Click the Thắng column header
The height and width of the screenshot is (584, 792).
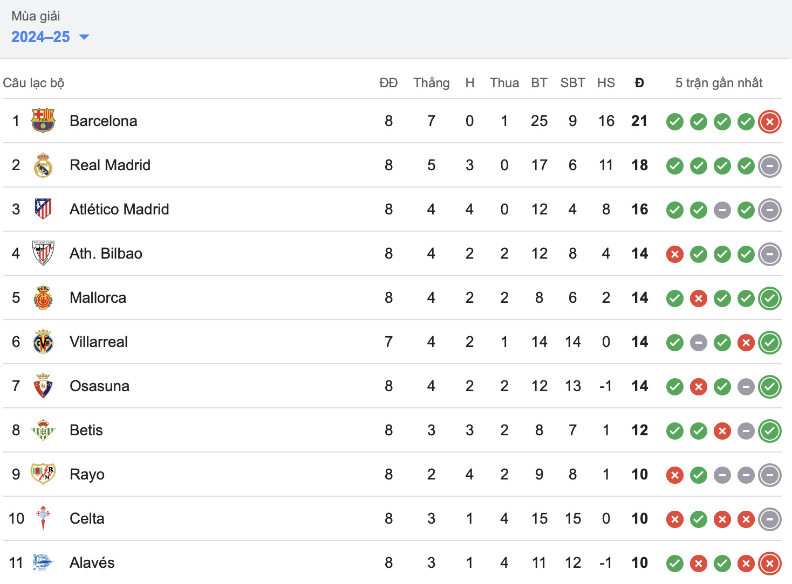[x=431, y=83]
